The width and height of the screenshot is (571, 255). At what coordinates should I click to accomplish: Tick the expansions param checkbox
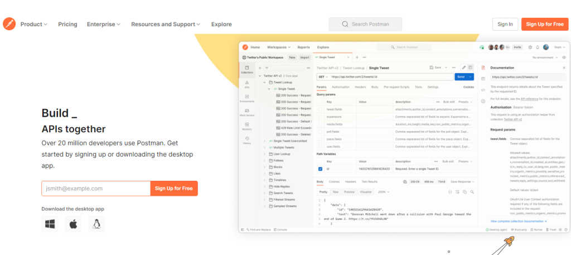[320, 117]
